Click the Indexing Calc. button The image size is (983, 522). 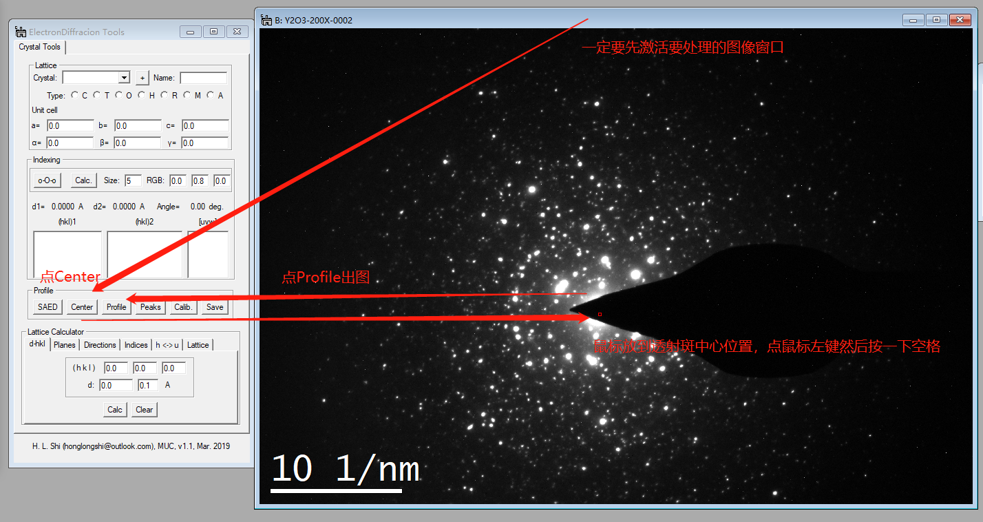point(84,180)
